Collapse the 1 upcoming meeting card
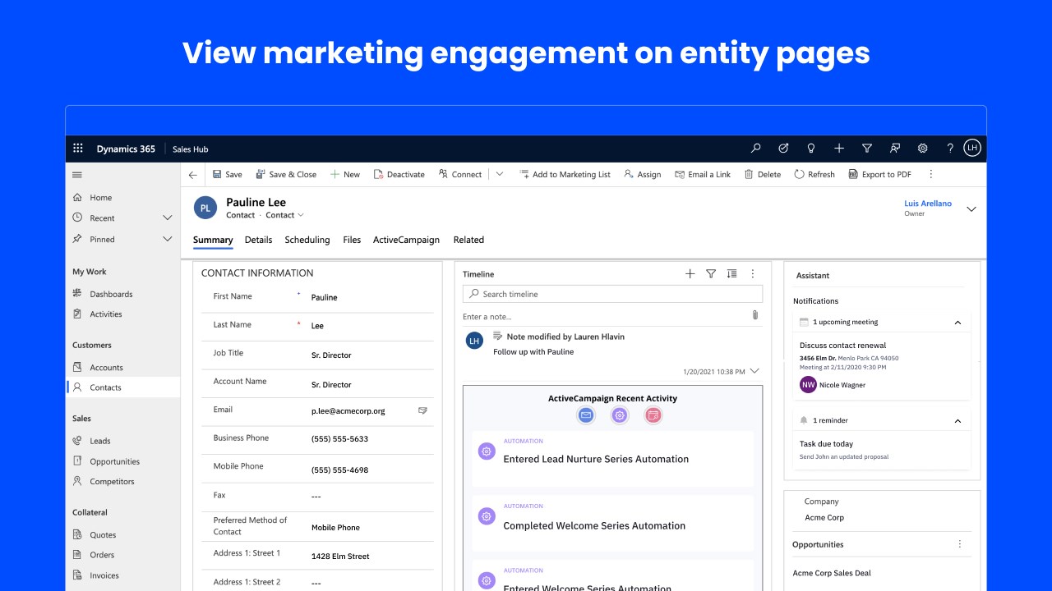The width and height of the screenshot is (1052, 591). tap(957, 323)
